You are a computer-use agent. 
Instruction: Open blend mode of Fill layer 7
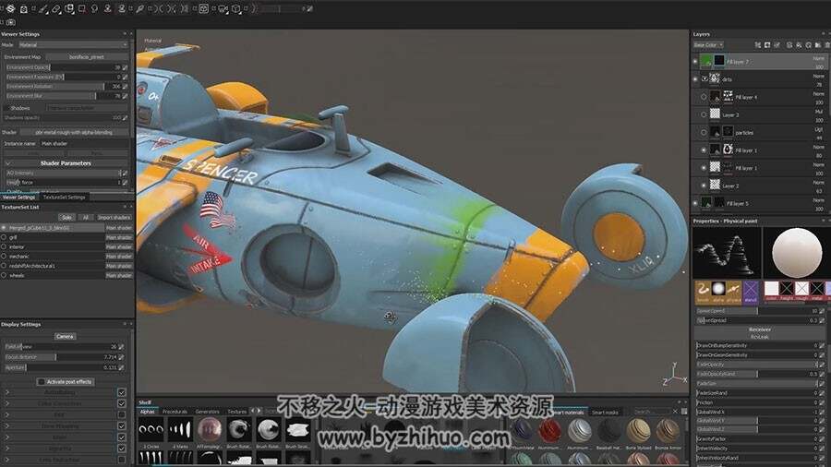coord(819,58)
